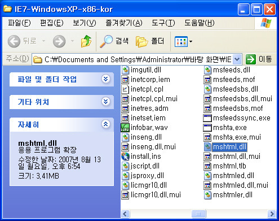The image size is (279, 221).
Task: Open the Search (검색) magnifier
Action: coord(107,41)
